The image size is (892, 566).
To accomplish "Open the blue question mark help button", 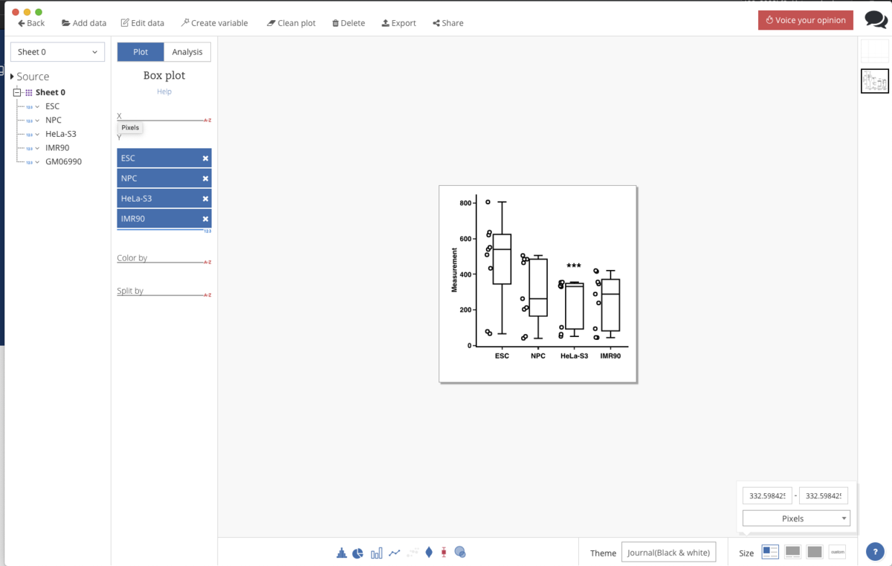I will (x=875, y=552).
